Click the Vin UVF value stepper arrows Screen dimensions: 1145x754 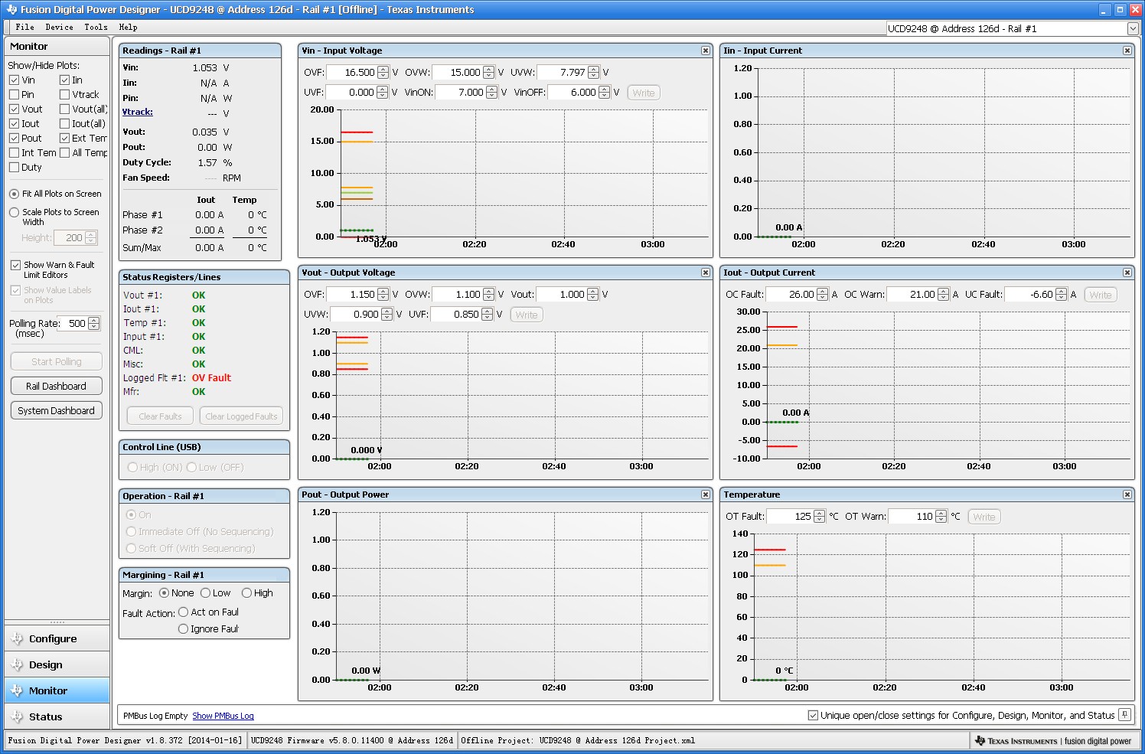point(383,92)
